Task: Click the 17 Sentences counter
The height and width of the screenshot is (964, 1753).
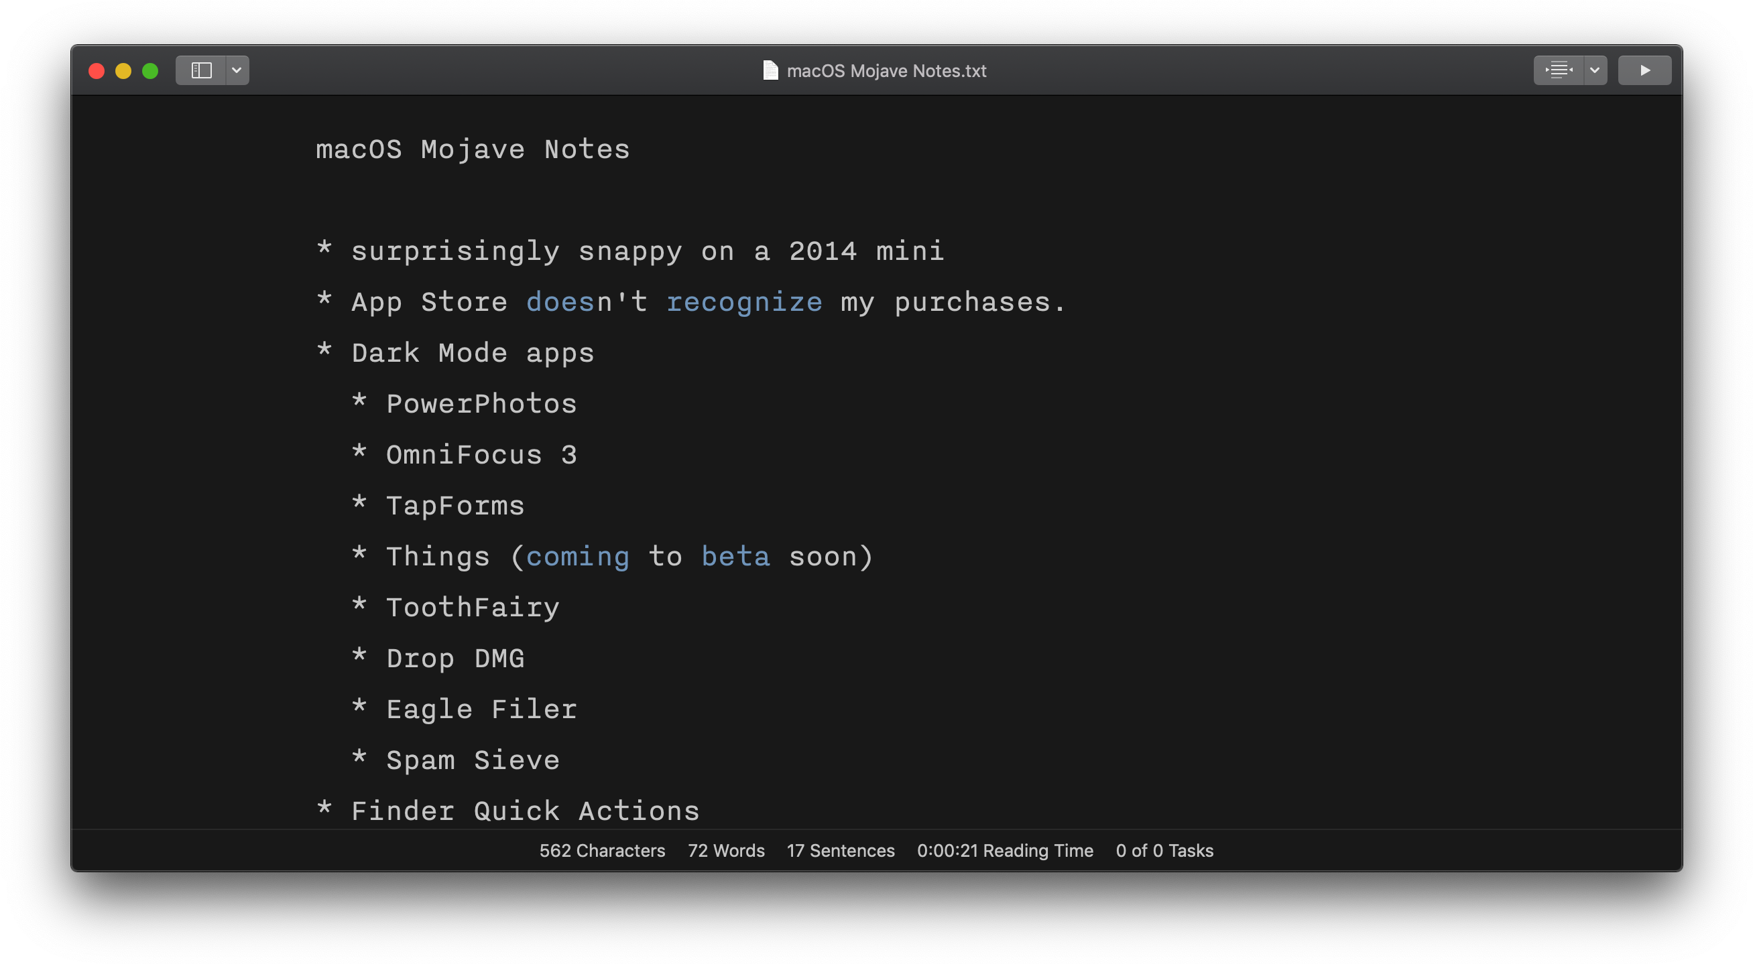Action: [841, 851]
